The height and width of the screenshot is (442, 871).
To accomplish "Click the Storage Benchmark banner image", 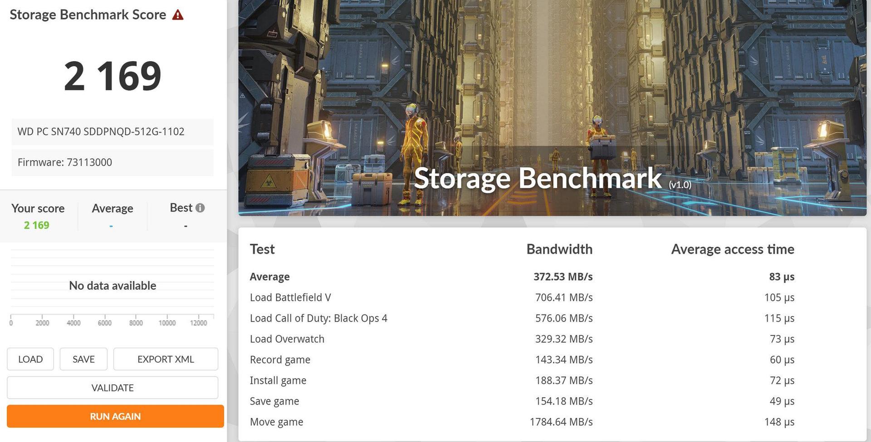I will 552,108.
